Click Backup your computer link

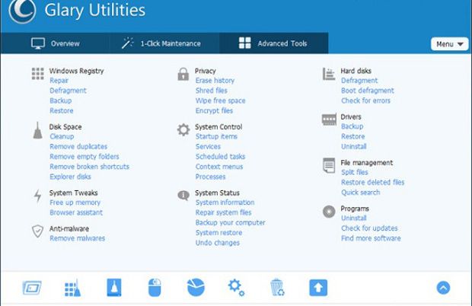[x=230, y=223]
